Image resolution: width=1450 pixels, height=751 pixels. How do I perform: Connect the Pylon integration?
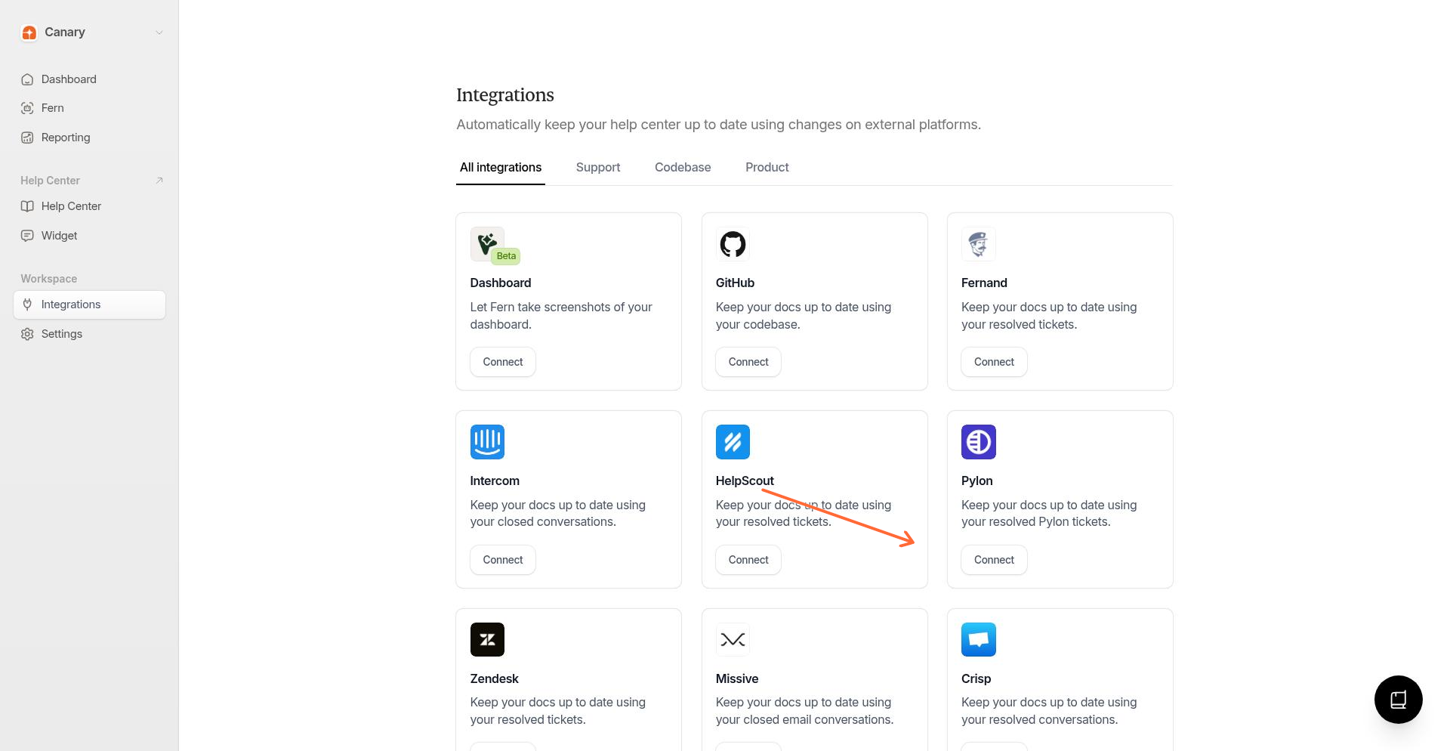pos(993,559)
